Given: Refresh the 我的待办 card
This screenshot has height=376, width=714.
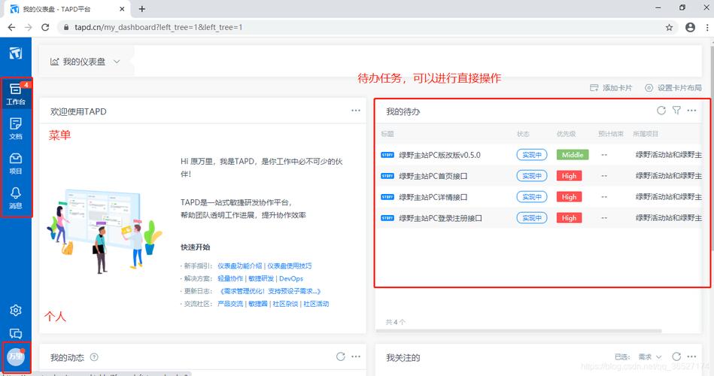Looking at the screenshot, I should click(x=661, y=111).
